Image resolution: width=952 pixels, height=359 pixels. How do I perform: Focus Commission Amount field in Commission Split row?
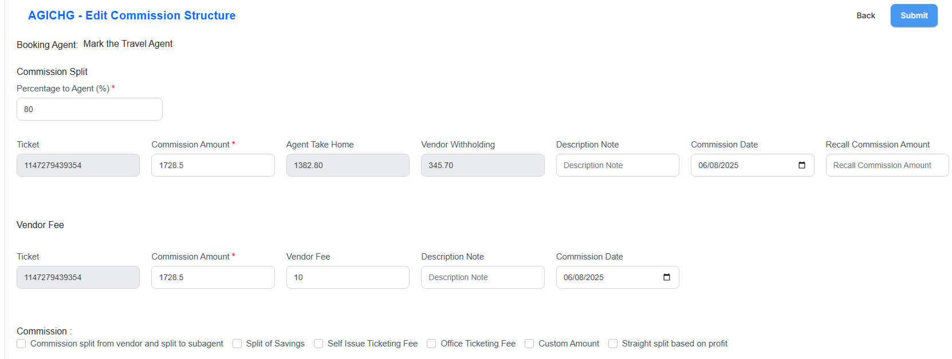pyautogui.click(x=213, y=165)
